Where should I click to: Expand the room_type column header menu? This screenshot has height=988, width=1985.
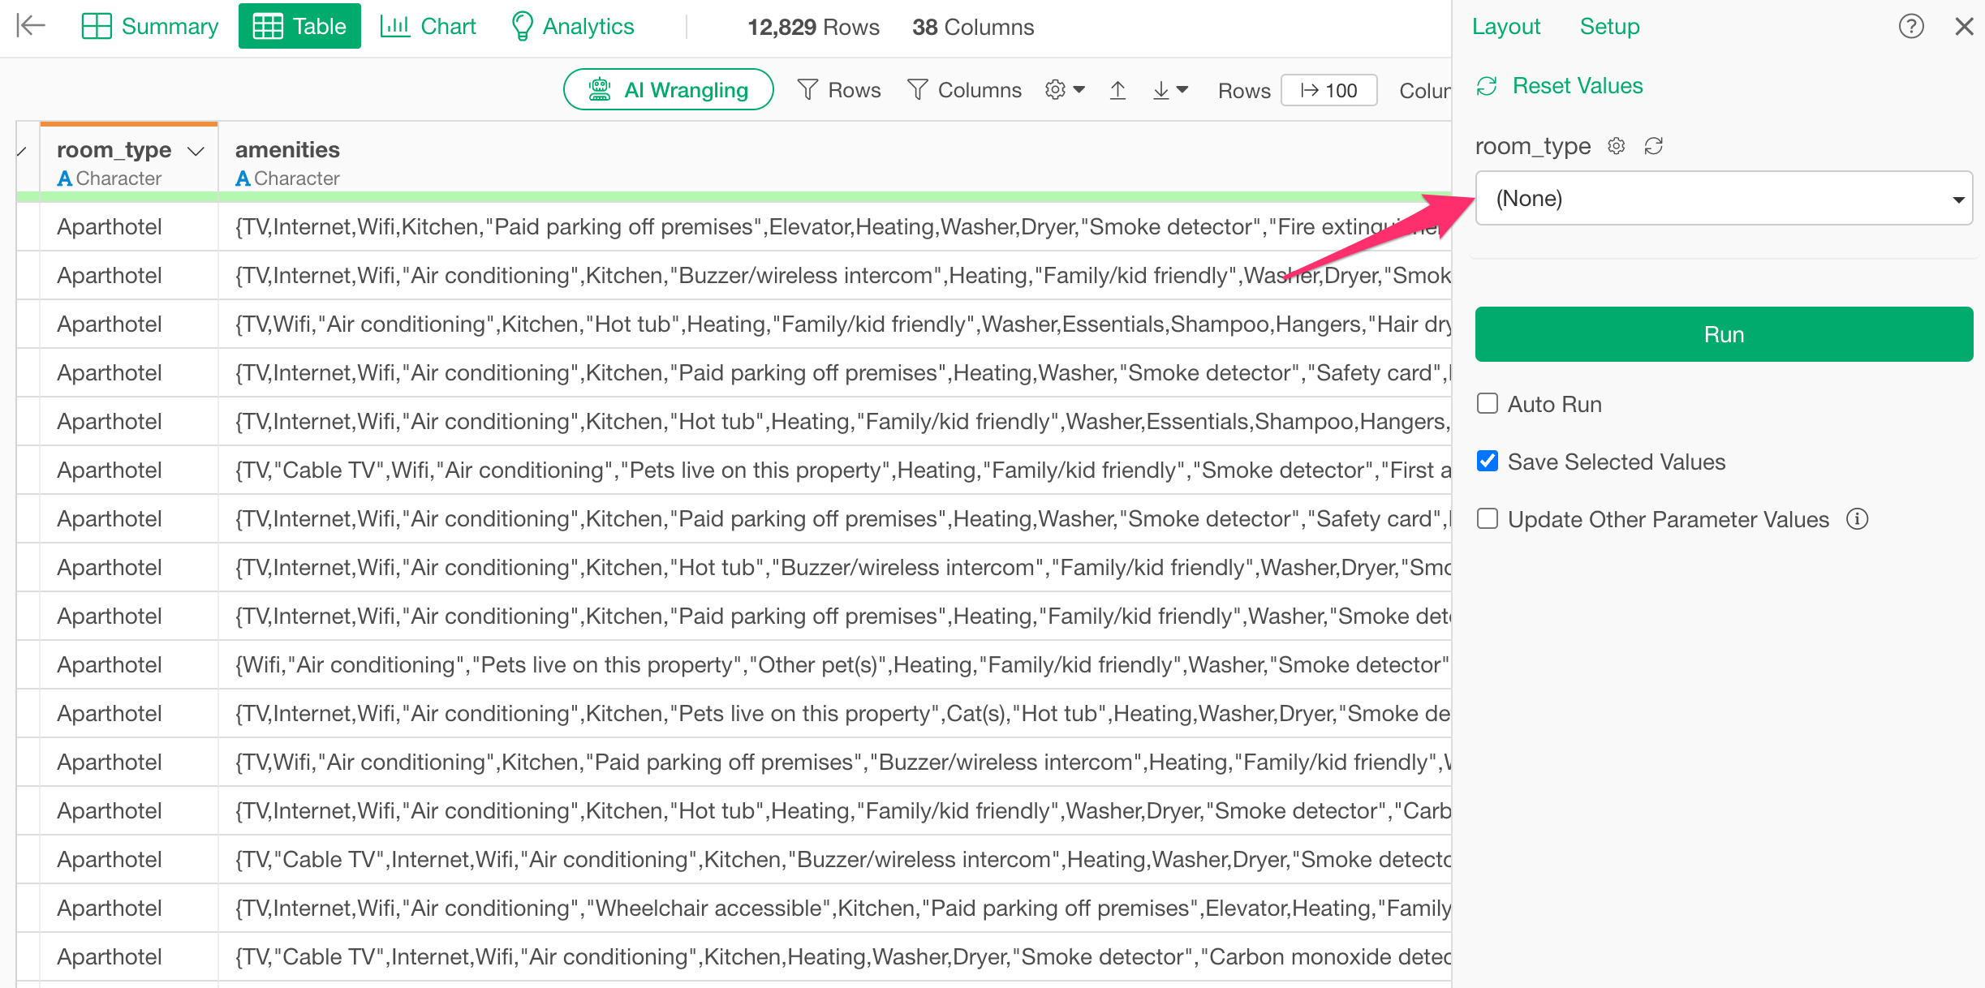[x=196, y=151]
